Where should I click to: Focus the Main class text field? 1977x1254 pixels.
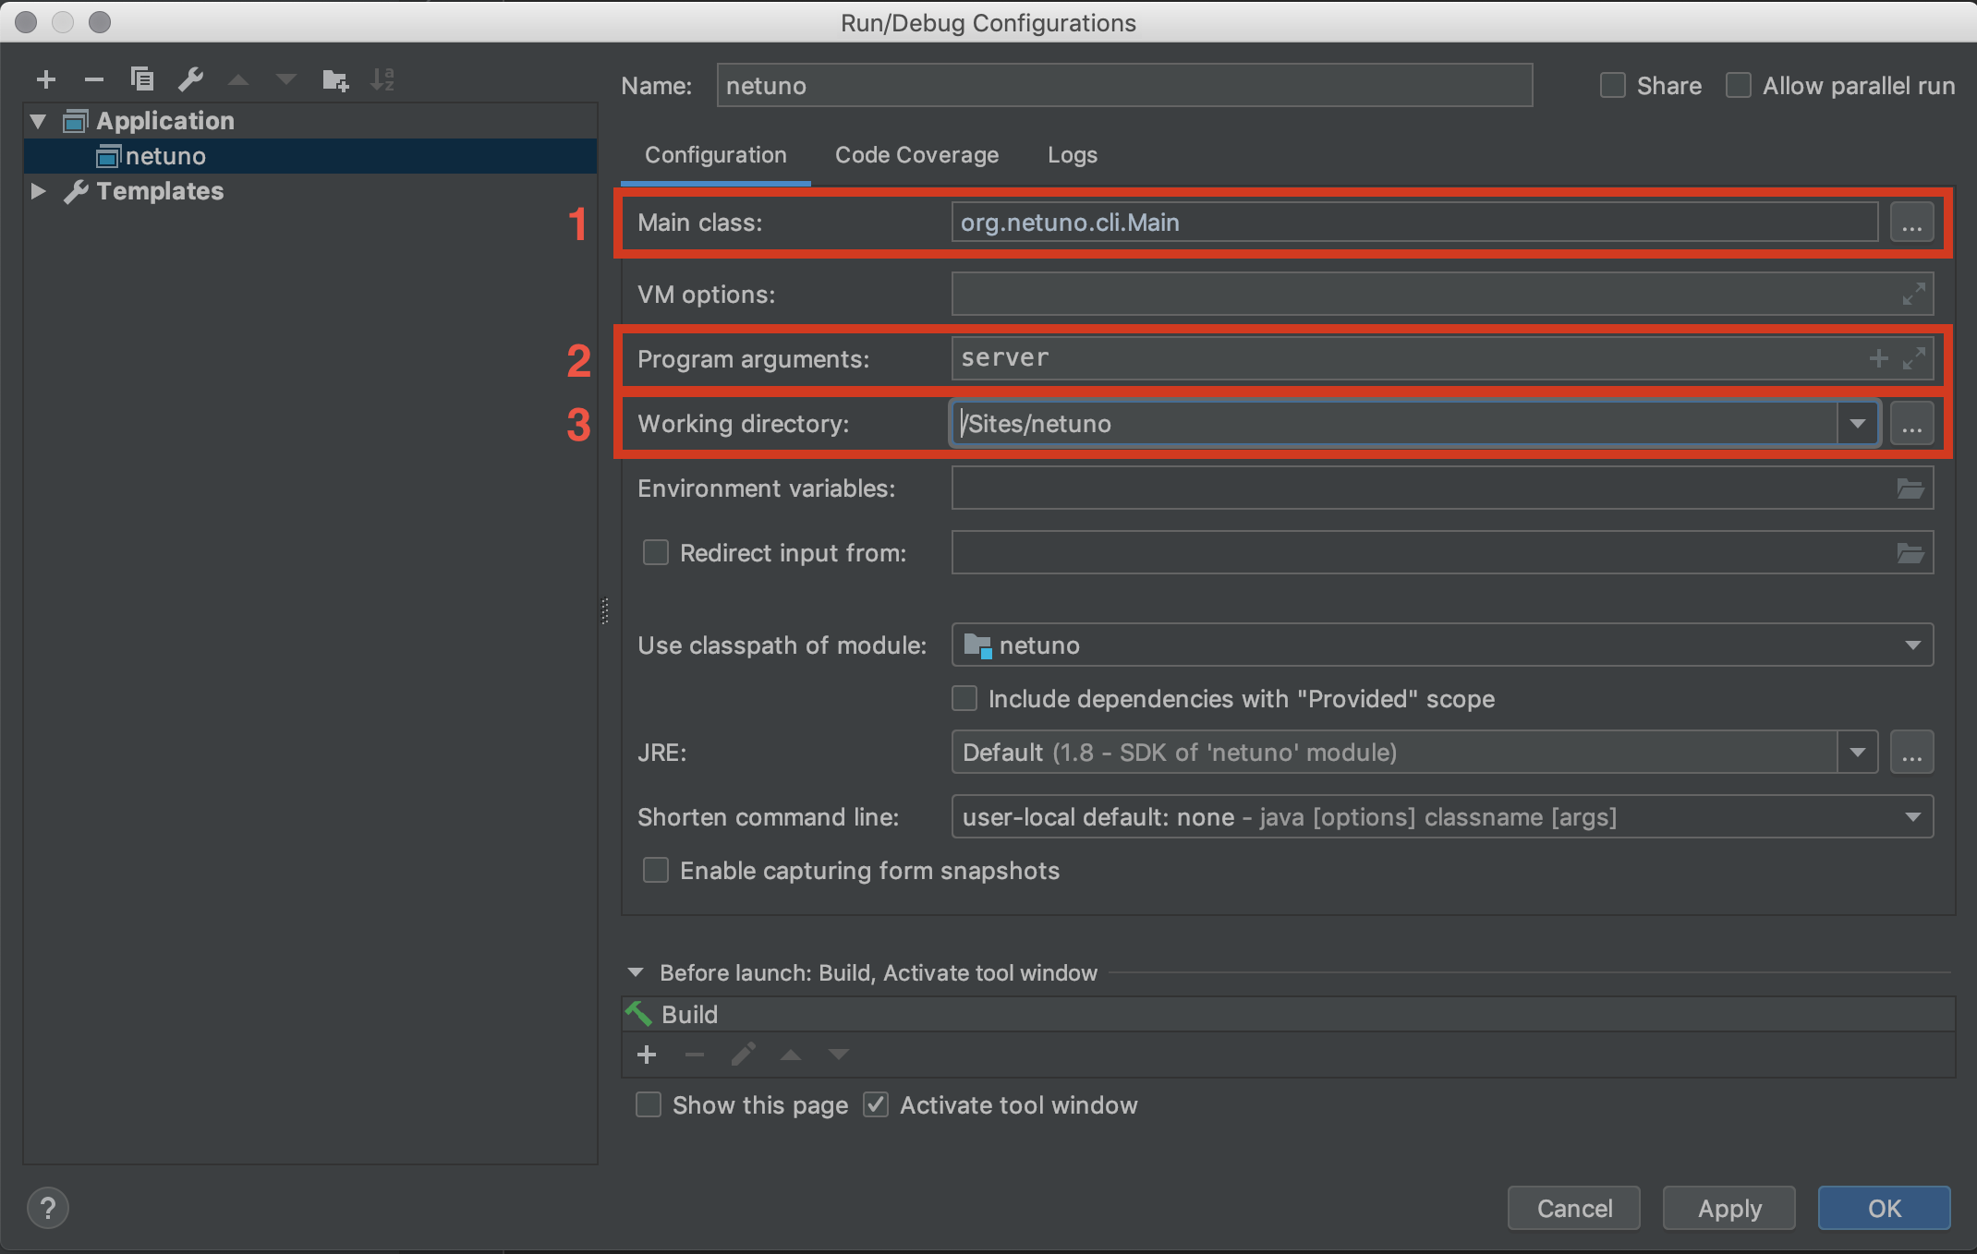coord(1414,223)
